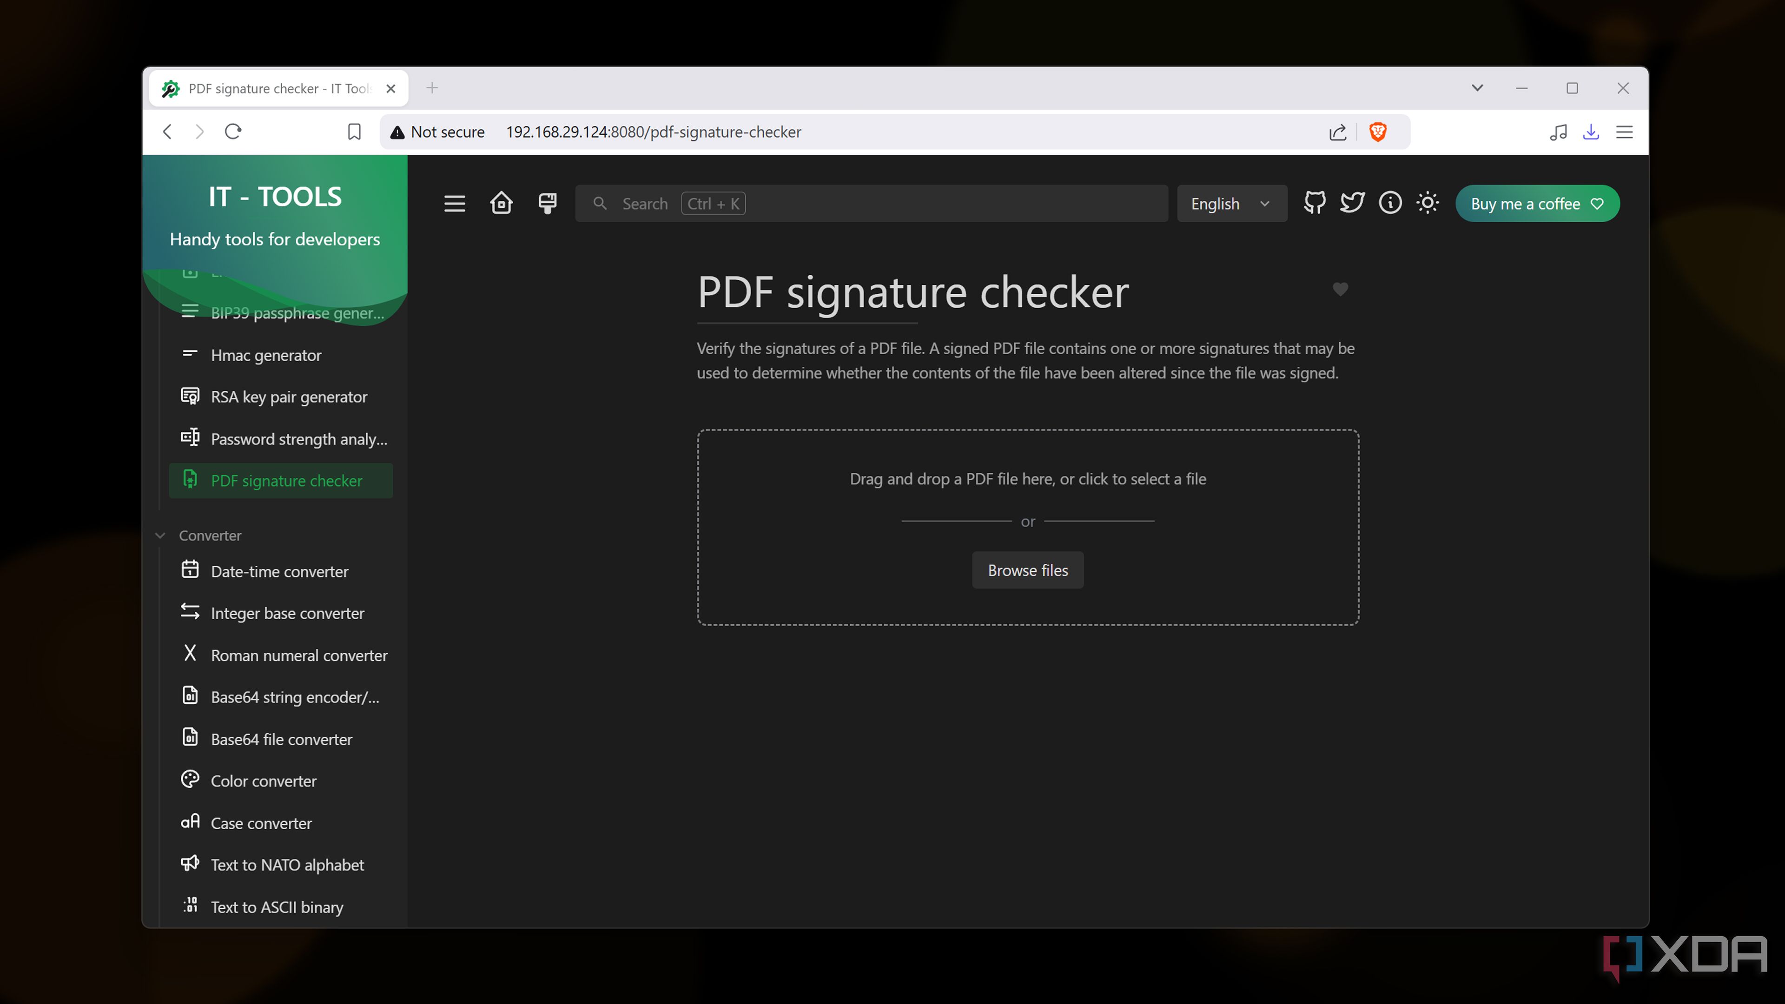Go forward in browser history
The image size is (1785, 1004).
[x=199, y=132]
